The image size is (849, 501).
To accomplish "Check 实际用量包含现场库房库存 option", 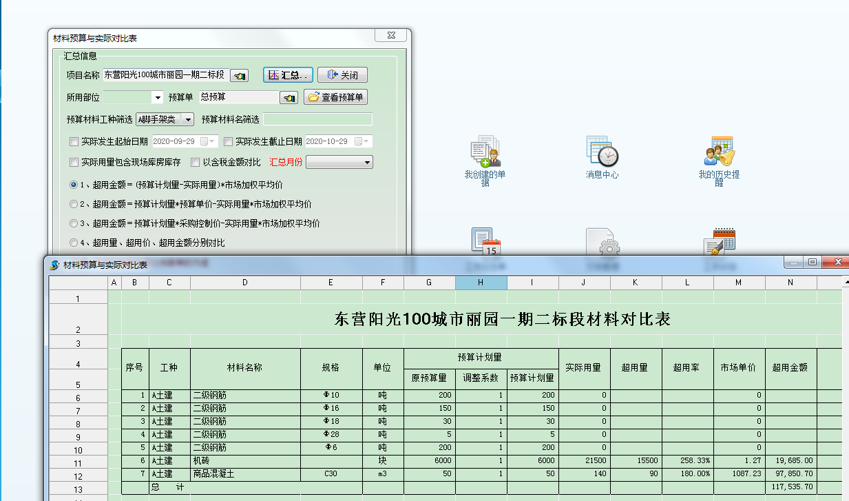I will point(74,161).
